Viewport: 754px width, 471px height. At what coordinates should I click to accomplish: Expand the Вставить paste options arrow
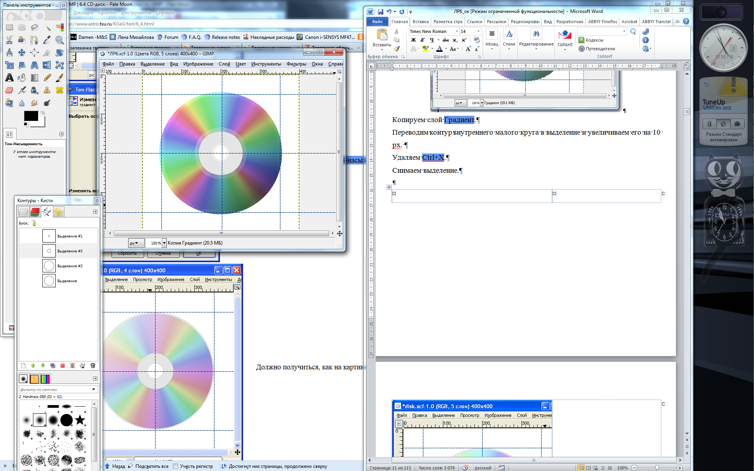tap(382, 49)
